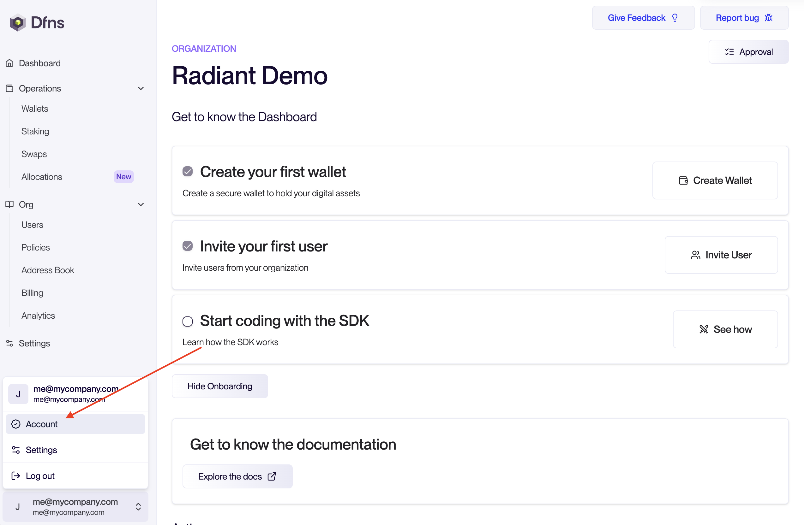
Task: Click the See how button
Action: click(725, 329)
